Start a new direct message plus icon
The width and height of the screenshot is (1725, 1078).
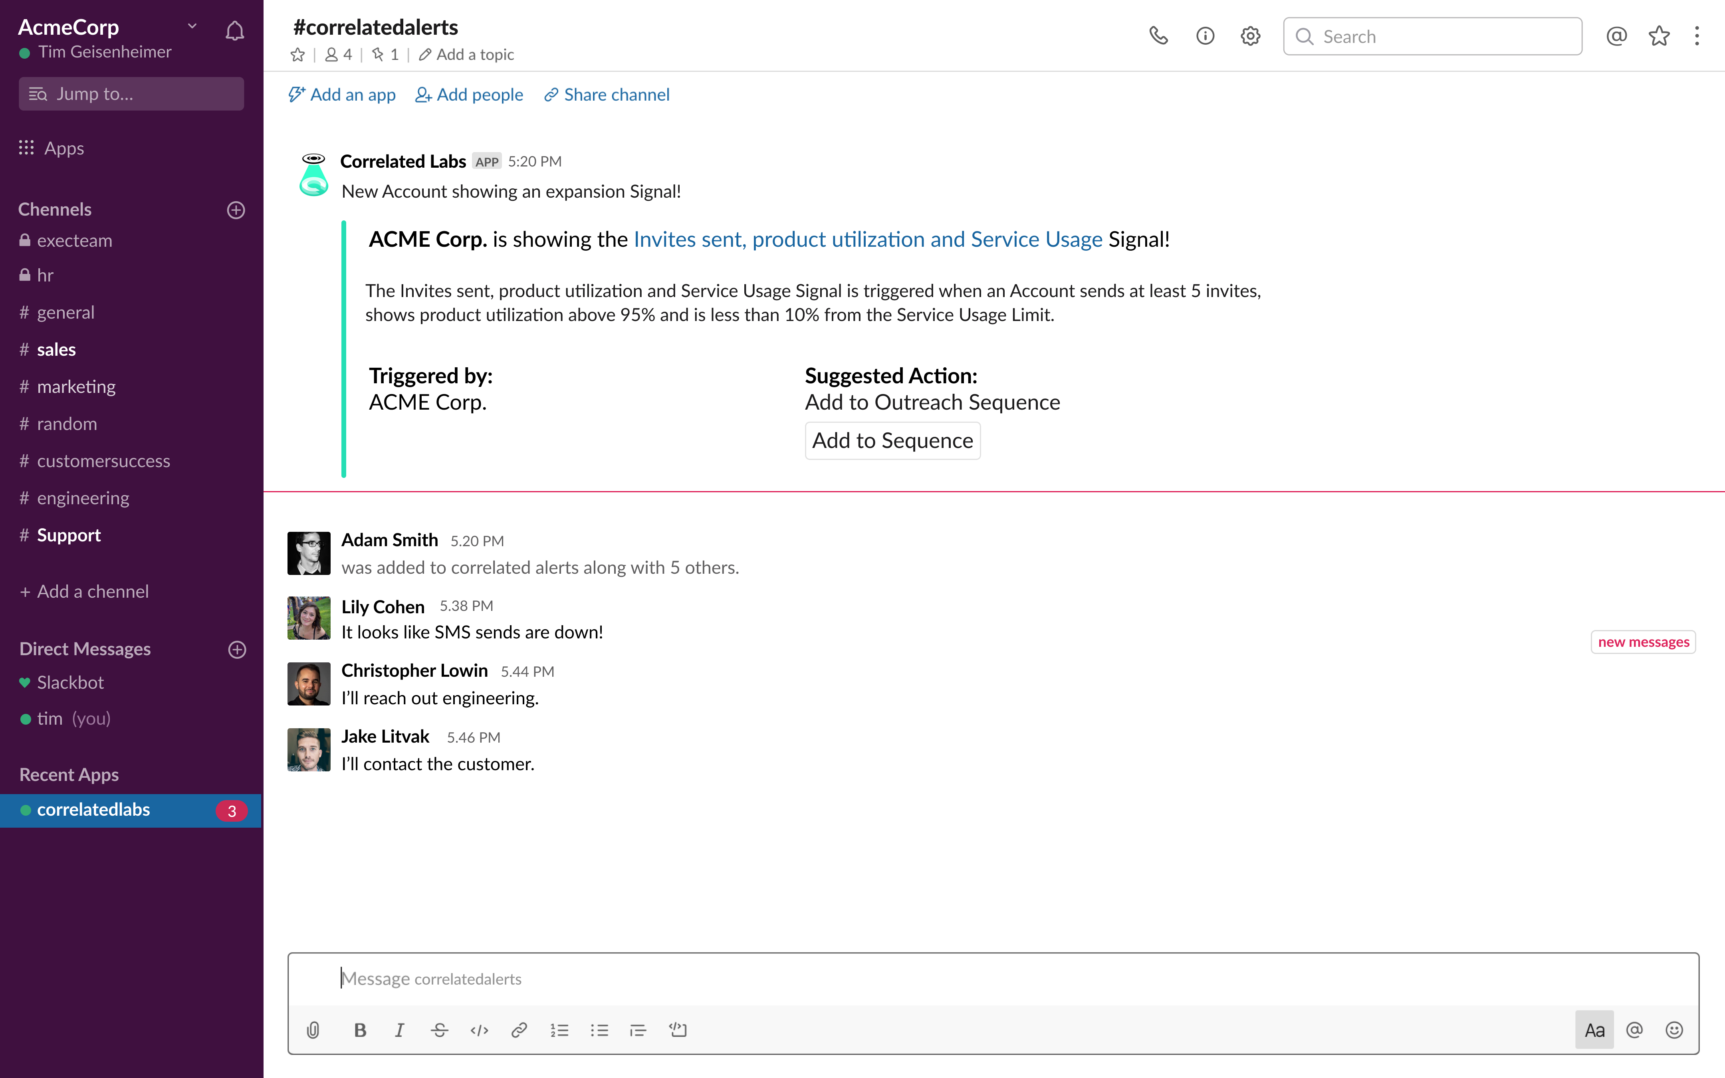237,649
